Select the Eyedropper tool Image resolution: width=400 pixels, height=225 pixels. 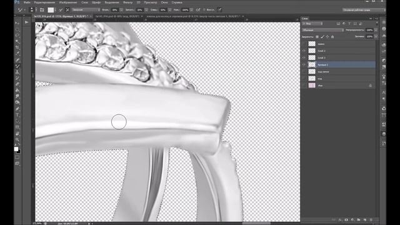point(17,54)
